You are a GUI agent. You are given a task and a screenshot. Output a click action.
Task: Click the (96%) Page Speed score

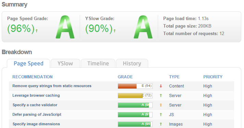click(x=21, y=29)
